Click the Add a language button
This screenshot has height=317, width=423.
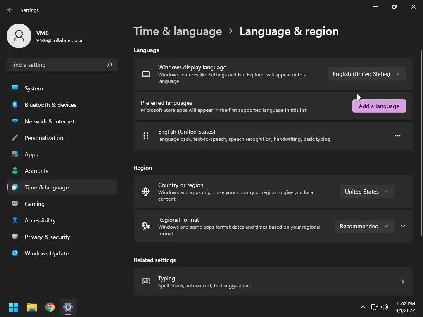click(x=379, y=106)
